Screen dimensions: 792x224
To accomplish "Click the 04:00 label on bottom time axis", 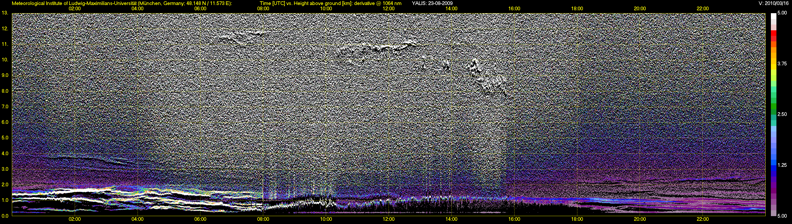I will coord(138,219).
